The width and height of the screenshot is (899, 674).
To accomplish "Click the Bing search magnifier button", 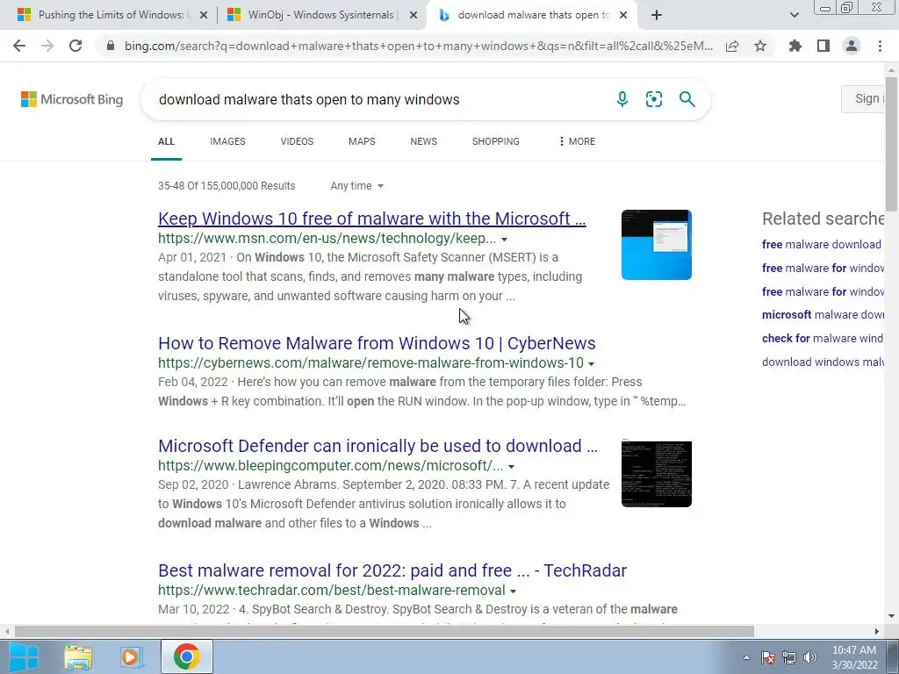I will (x=687, y=99).
